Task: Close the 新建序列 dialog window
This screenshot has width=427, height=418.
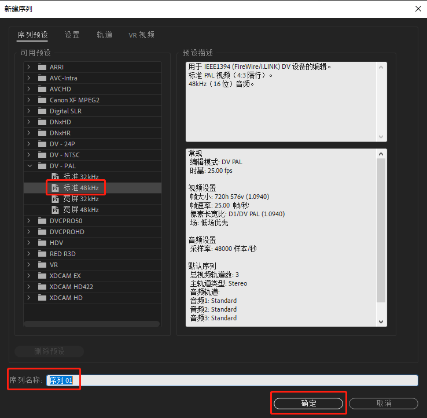Action: [418, 9]
